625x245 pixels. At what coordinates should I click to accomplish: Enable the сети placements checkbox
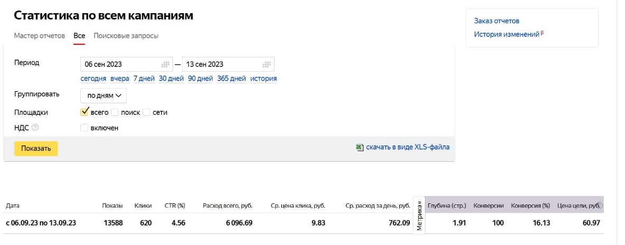click(x=146, y=113)
